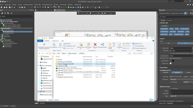Screen dimensions: 193x108
Task: Click selection filter funnel in Properties panel
Action: point(185,13)
